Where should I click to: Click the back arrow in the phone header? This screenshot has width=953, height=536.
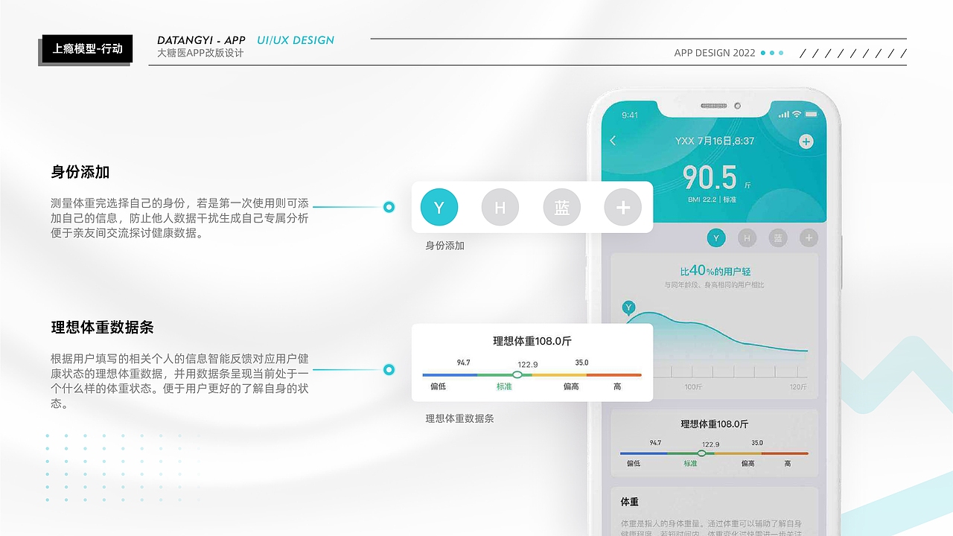pyautogui.click(x=613, y=141)
